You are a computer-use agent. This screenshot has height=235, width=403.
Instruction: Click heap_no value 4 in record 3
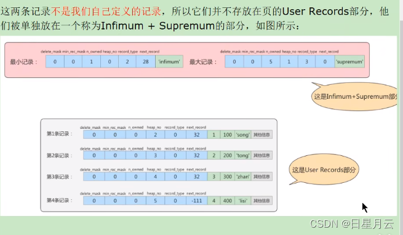(155, 177)
